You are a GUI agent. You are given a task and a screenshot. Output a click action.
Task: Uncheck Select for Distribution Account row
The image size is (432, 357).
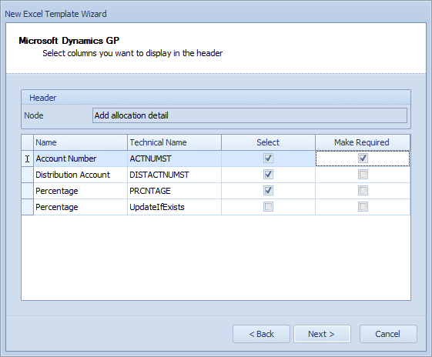coord(268,174)
